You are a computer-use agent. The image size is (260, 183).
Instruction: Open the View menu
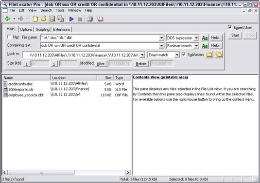pos(33,10)
